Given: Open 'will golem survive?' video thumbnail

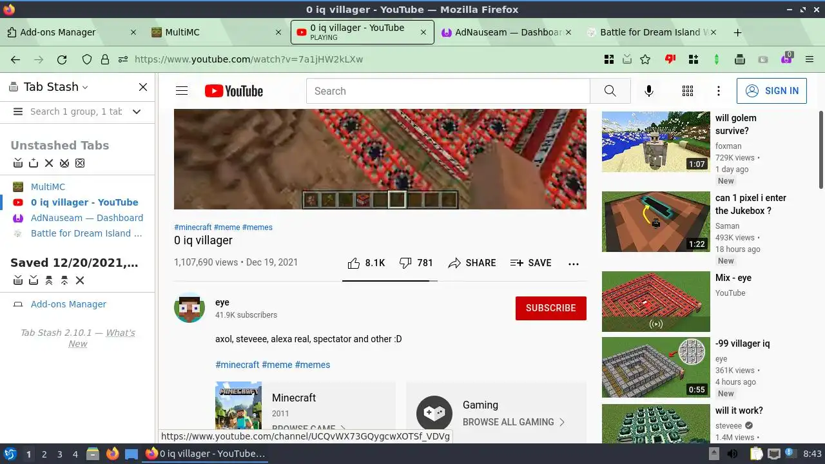Looking at the screenshot, I should [656, 142].
